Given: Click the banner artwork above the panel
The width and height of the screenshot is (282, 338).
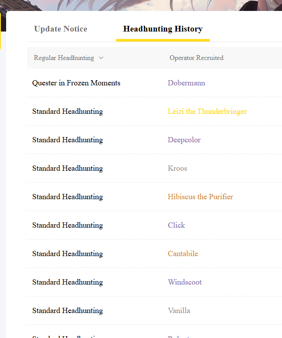Looking at the screenshot, I should click(141, 5).
